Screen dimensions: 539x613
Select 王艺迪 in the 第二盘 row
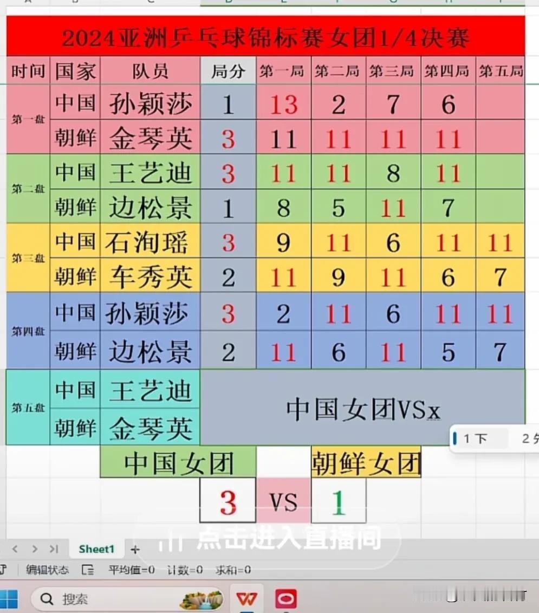click(x=150, y=172)
